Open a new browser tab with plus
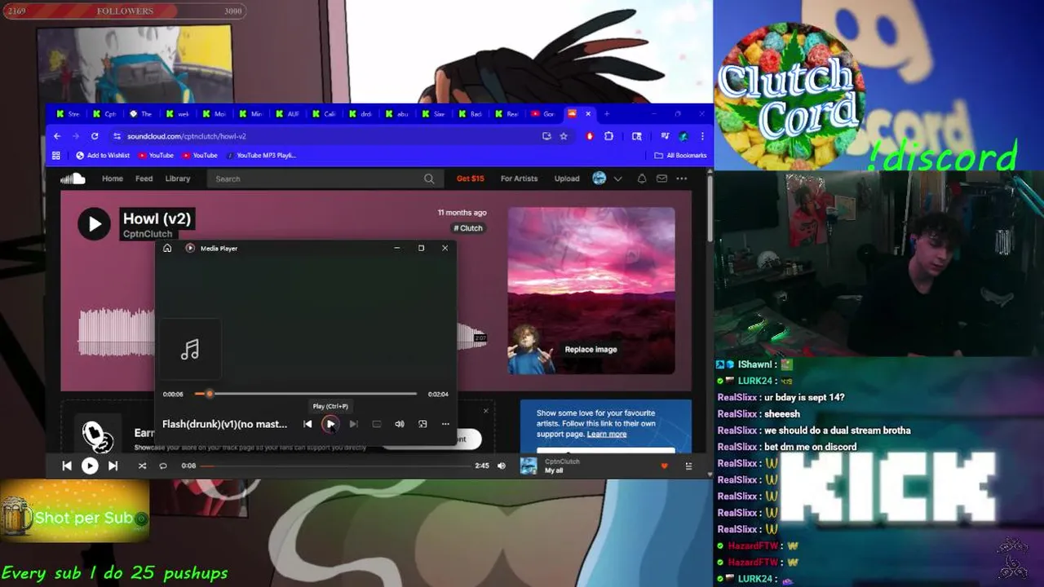This screenshot has width=1044, height=587. [606, 114]
